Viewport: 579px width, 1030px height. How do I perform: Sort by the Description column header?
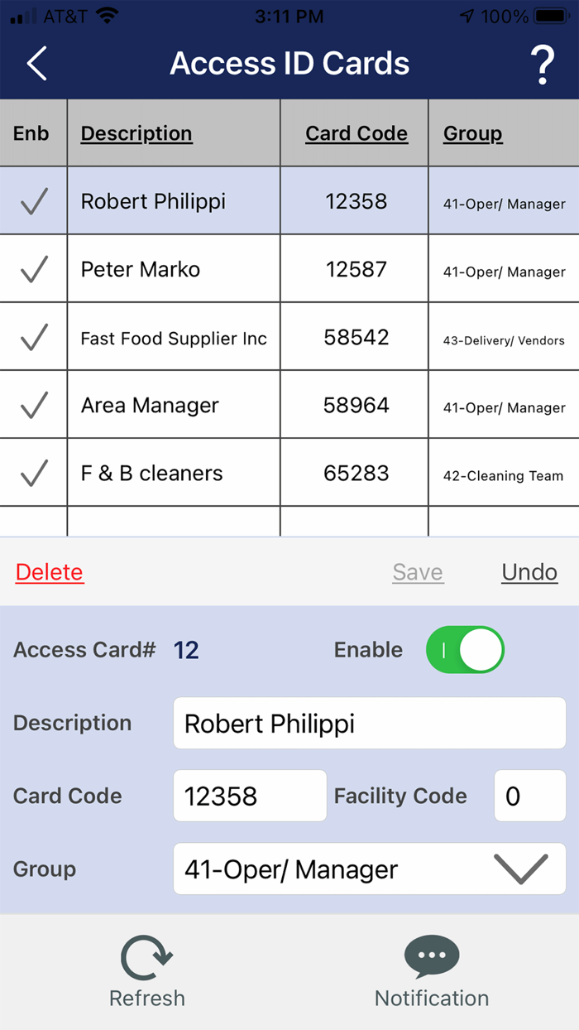136,132
